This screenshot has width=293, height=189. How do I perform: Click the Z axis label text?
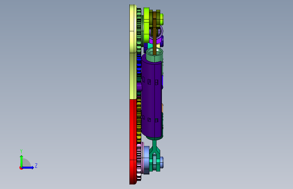[36, 165]
